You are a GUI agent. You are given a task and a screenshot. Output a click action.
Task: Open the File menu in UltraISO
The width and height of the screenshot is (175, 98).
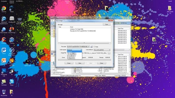(52, 20)
